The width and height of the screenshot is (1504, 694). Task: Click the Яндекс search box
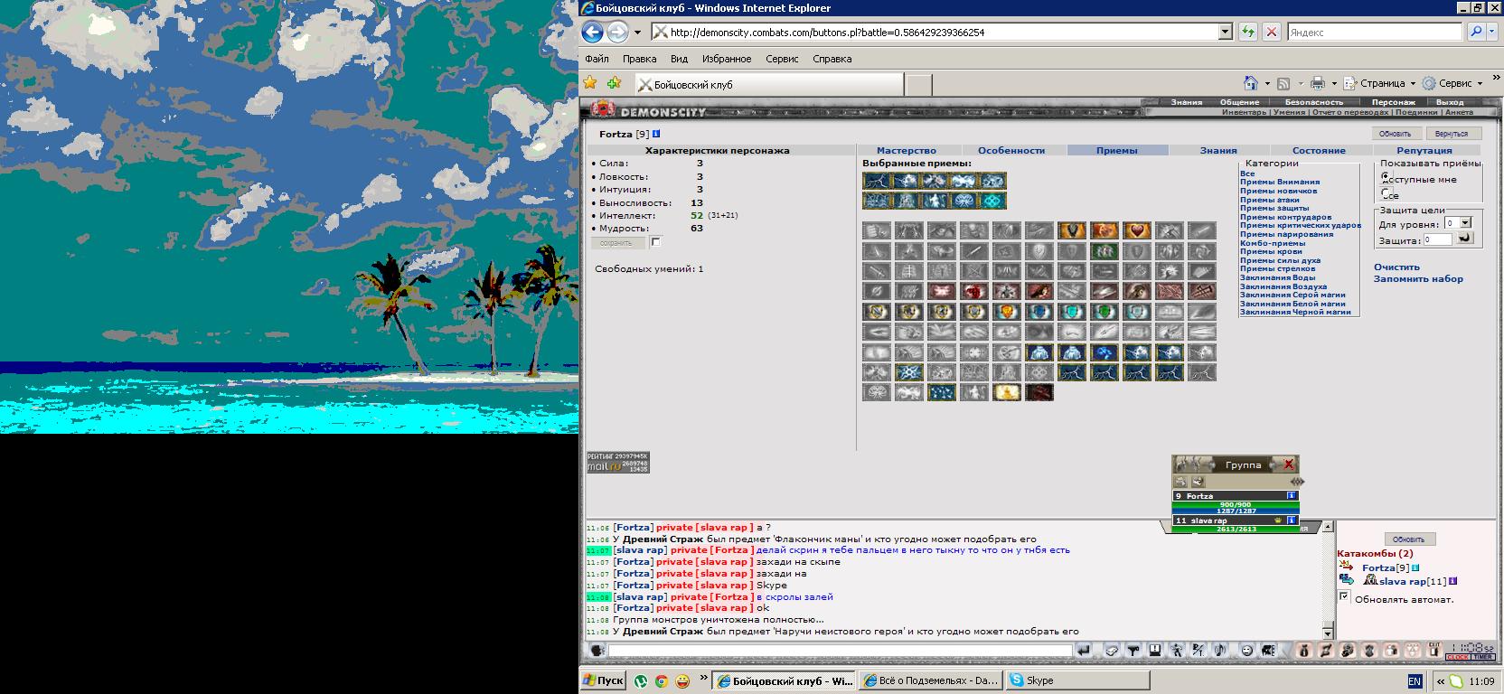[x=1375, y=32]
